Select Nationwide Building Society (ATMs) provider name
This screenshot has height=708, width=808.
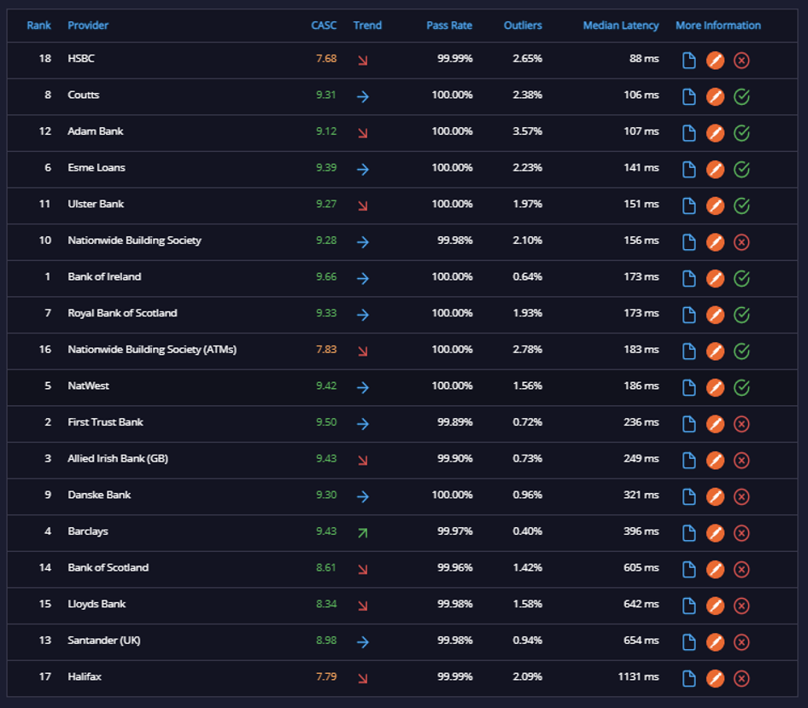click(x=152, y=350)
